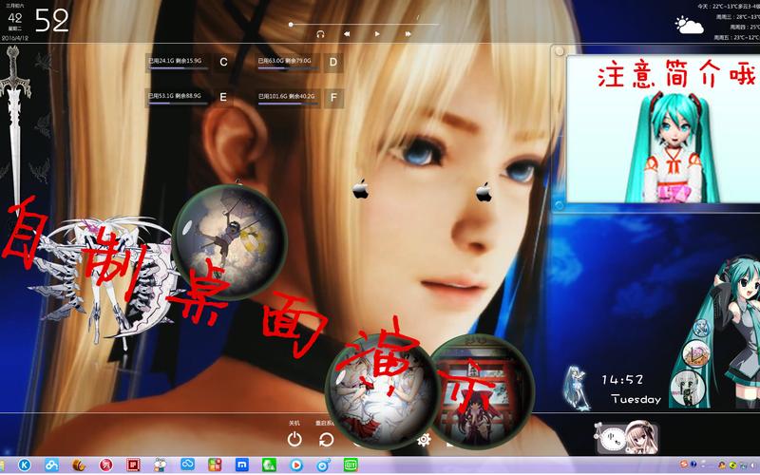This screenshot has height=475, width=760.
Task: Click the anime girl clock widget
Action: pyautogui.click(x=626, y=437)
